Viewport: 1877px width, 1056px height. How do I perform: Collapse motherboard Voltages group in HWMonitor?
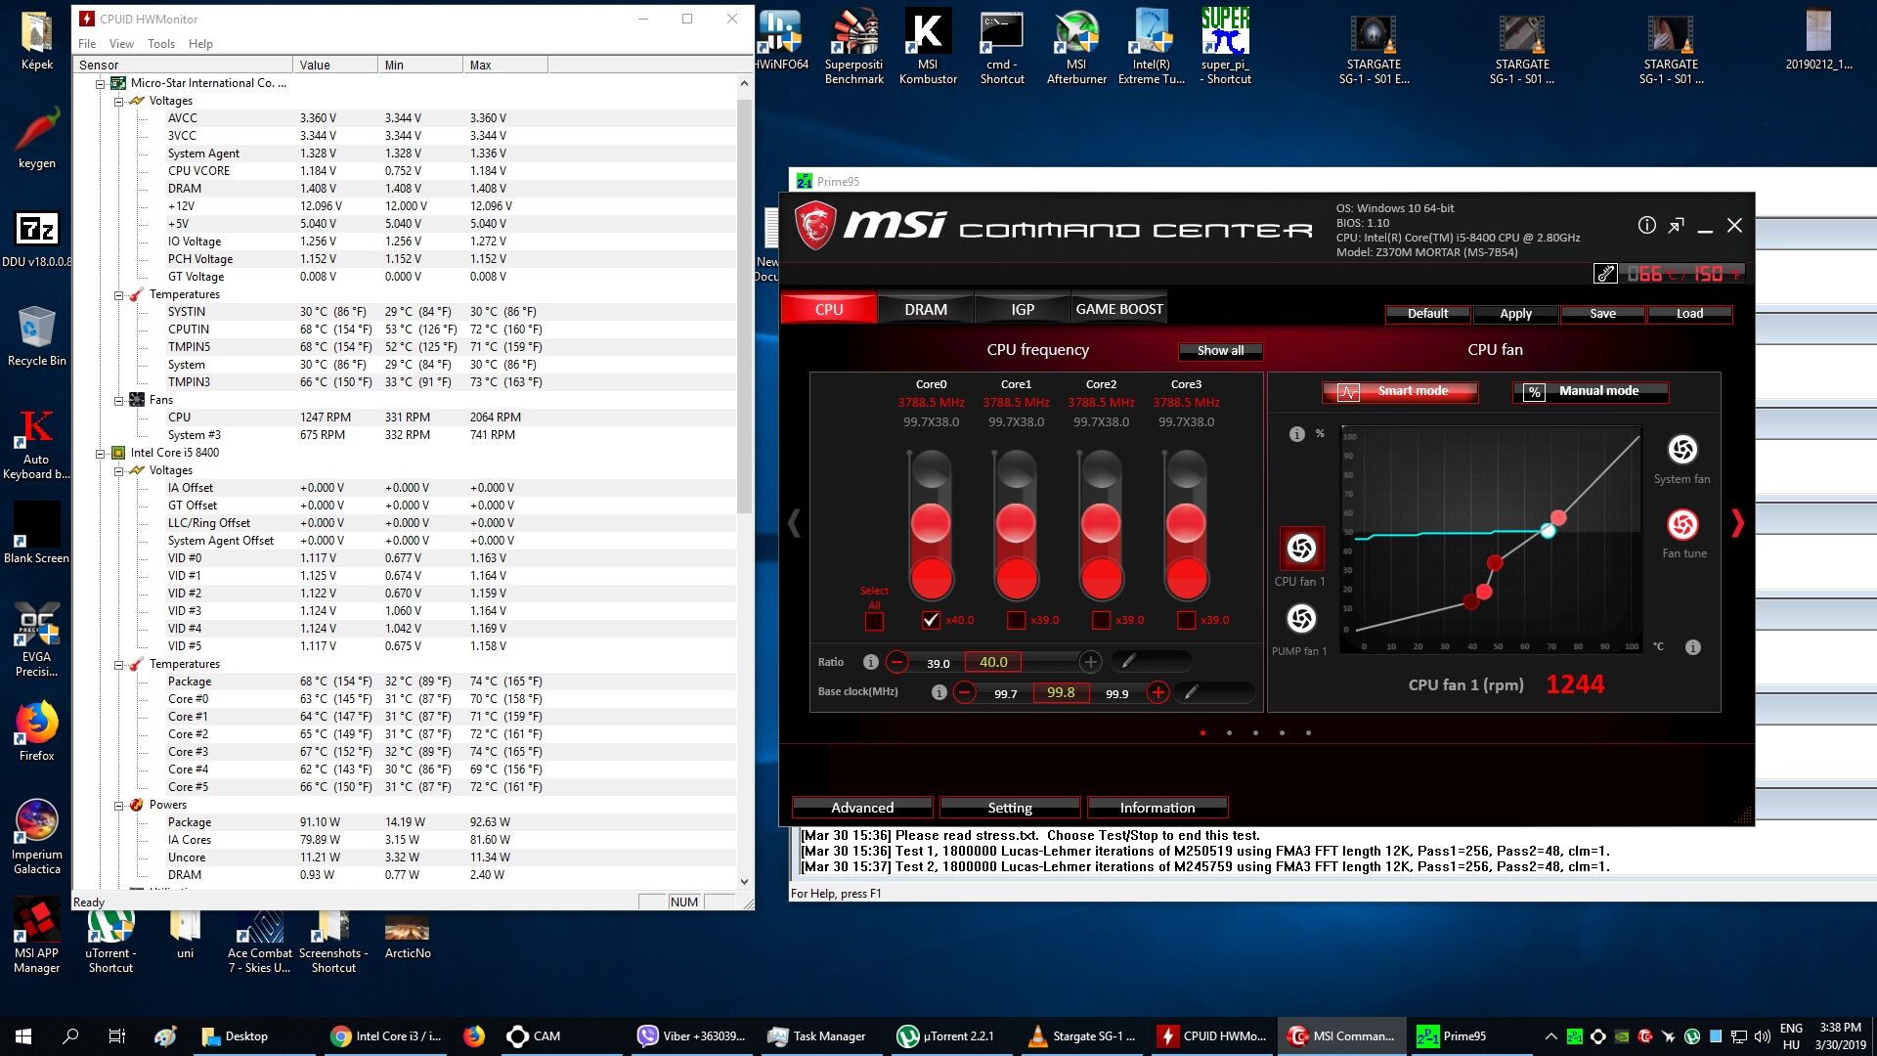pos(119,102)
